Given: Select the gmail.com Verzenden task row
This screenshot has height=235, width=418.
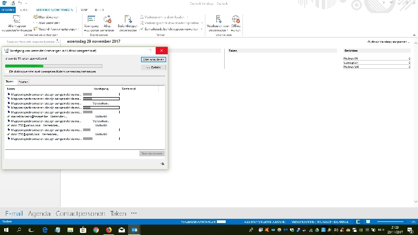Looking at the screenshot, I should click(83, 134).
